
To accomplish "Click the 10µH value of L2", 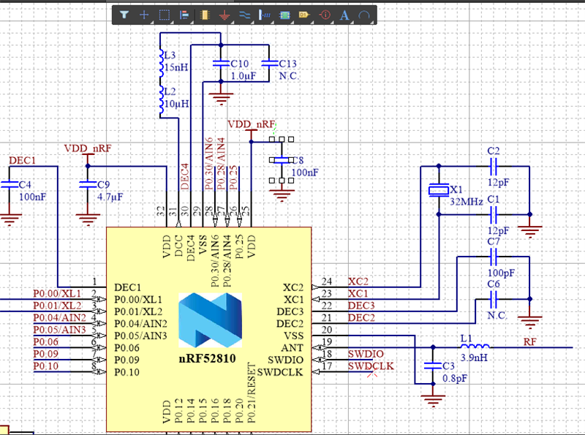I will pos(177,104).
